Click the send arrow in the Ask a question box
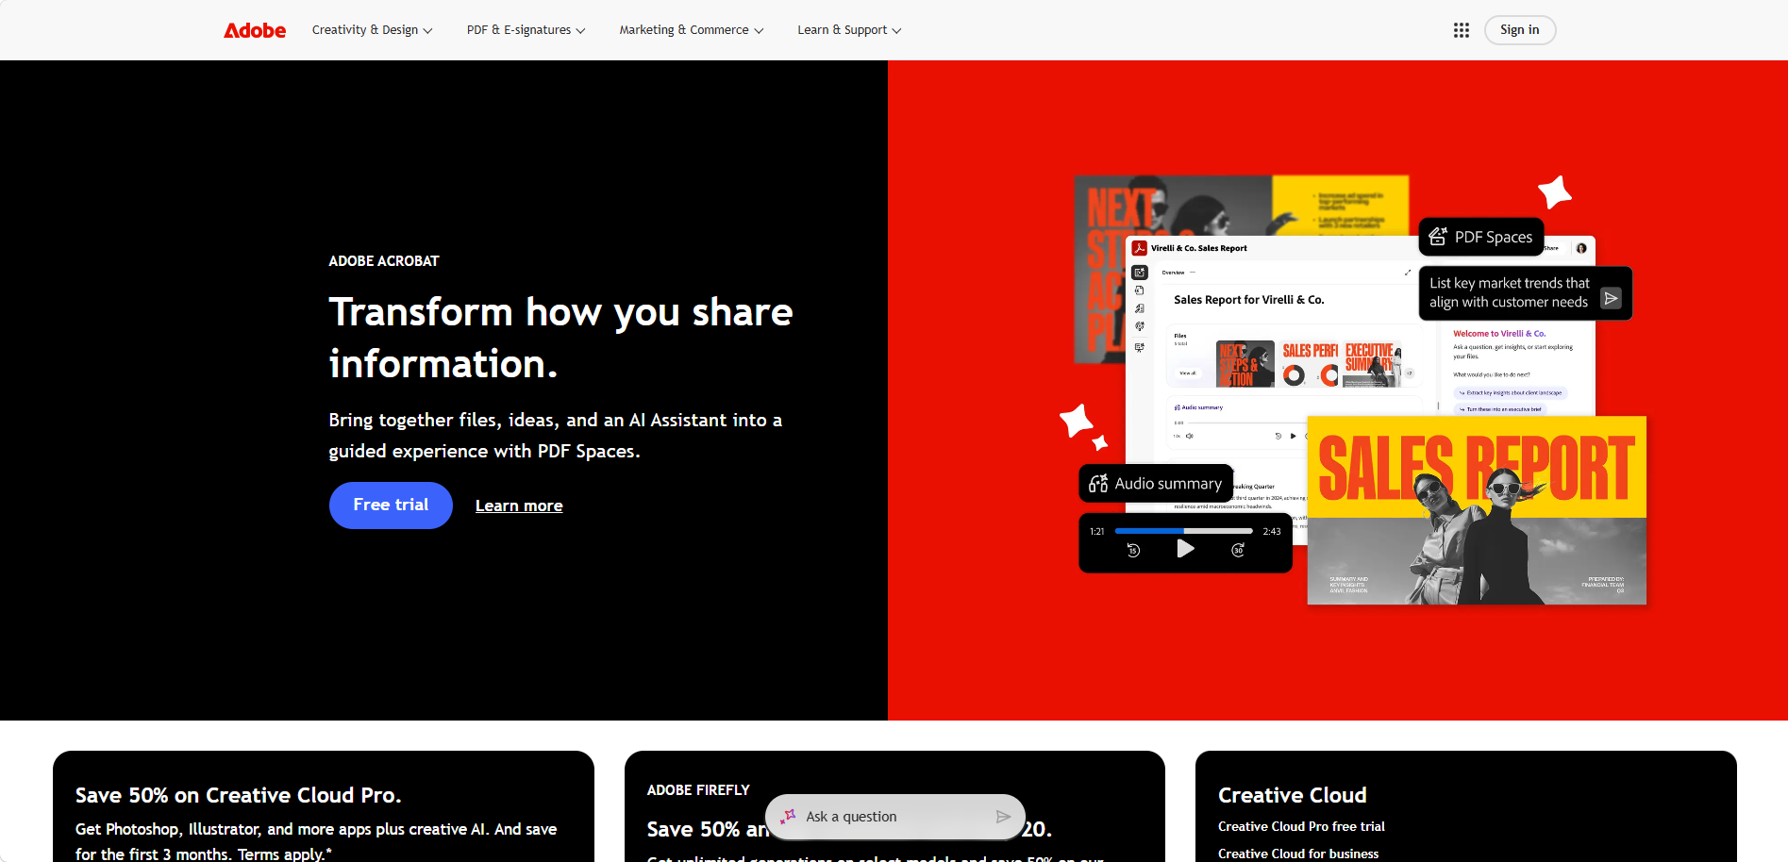Image resolution: width=1788 pixels, height=862 pixels. click(x=1003, y=817)
